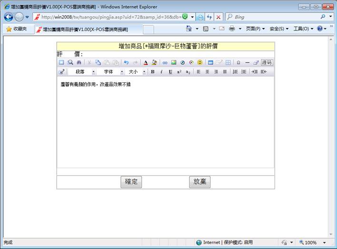Open the 字体 font dropdown
The width and height of the screenshot is (337, 249).
tap(110, 72)
